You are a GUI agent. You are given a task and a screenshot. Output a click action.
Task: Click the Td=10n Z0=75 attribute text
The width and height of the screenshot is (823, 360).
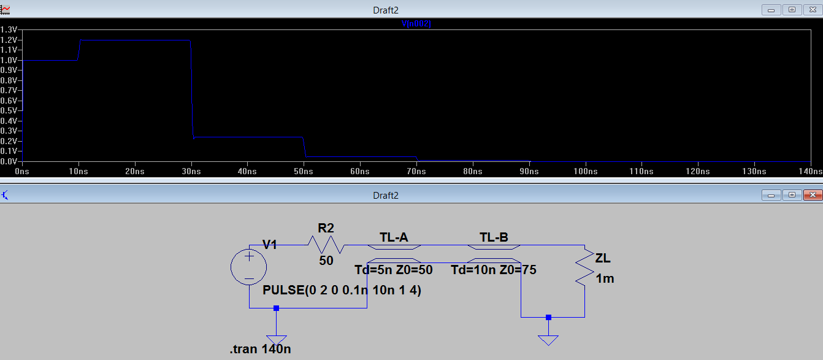494,270
